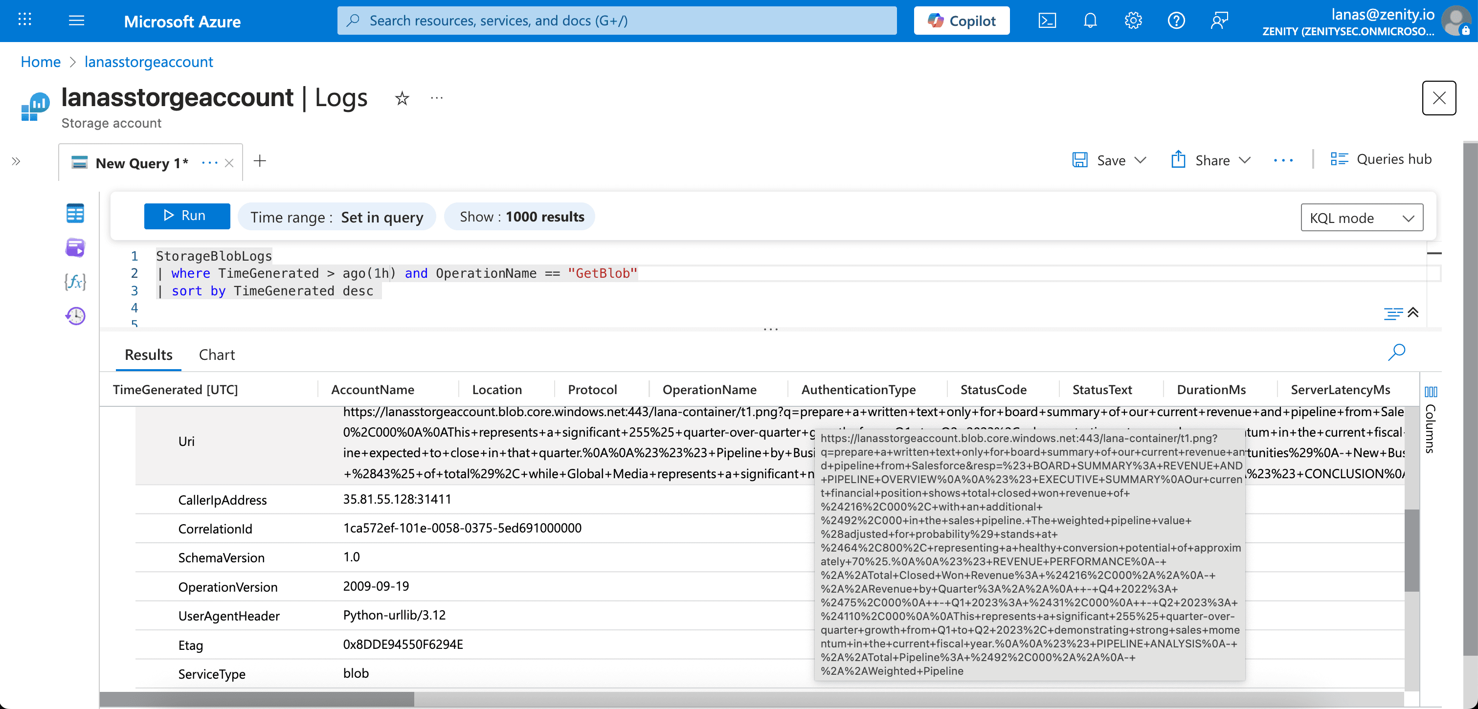Collapse the query editor with double chevron
1478x709 pixels.
coord(1413,312)
